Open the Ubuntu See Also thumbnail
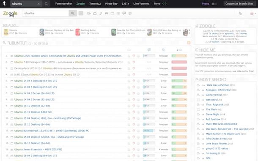This screenshot has width=258, height=161. 6,32
